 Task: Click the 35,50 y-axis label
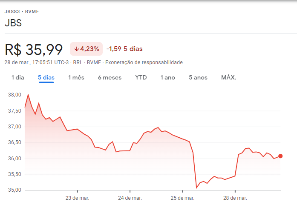click(14, 174)
